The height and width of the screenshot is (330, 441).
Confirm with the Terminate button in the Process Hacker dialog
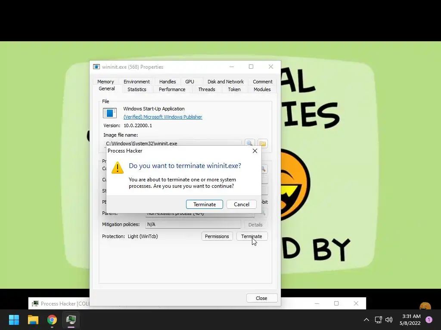pyautogui.click(x=205, y=204)
